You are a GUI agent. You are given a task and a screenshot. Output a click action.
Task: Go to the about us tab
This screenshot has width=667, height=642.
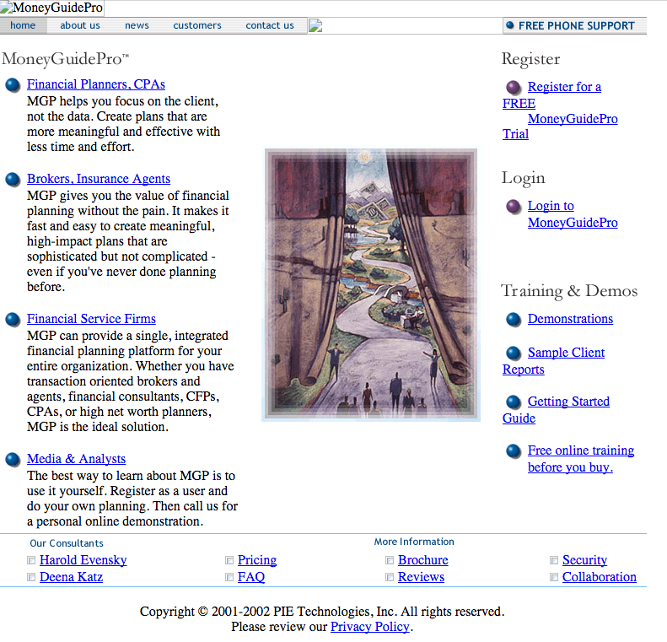click(80, 25)
